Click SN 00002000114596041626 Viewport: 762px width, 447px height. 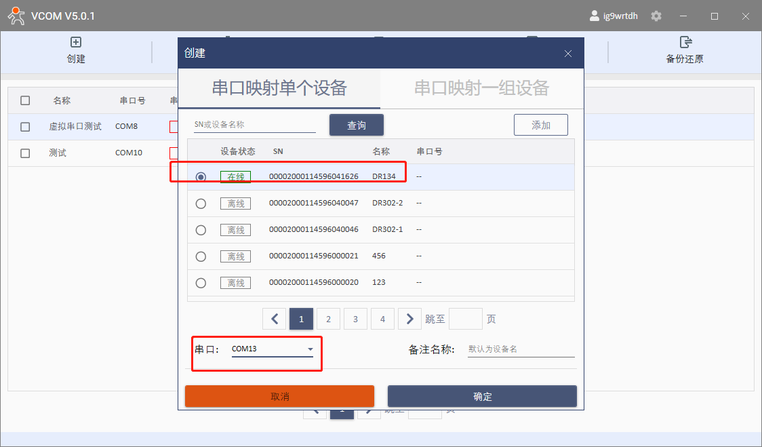pos(314,176)
